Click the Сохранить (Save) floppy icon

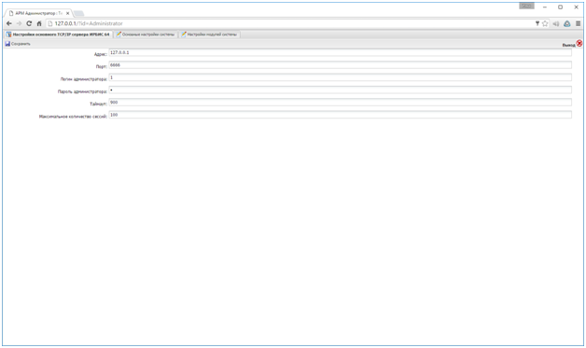tap(7, 44)
